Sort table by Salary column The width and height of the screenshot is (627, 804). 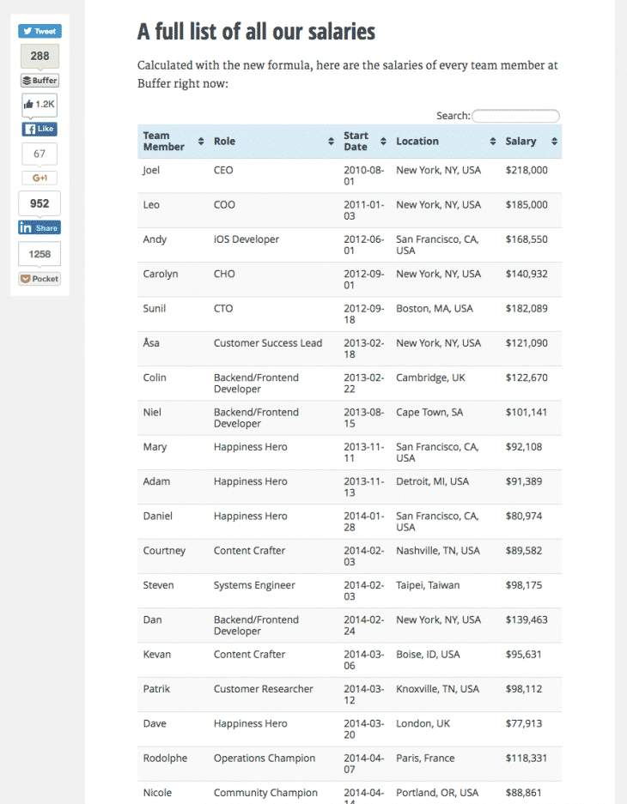[x=531, y=142]
